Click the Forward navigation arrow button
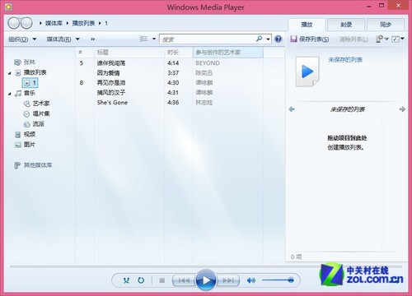The image size is (412, 296). pyautogui.click(x=26, y=23)
